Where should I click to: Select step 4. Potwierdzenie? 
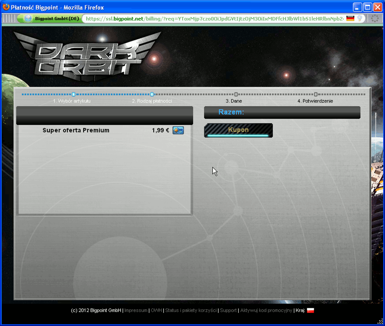tap(315, 101)
